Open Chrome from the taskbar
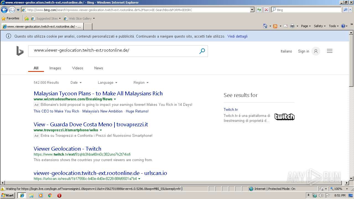 coord(50,195)
